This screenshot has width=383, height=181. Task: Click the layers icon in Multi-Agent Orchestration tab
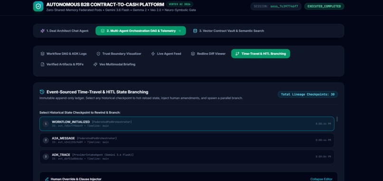(x=103, y=31)
